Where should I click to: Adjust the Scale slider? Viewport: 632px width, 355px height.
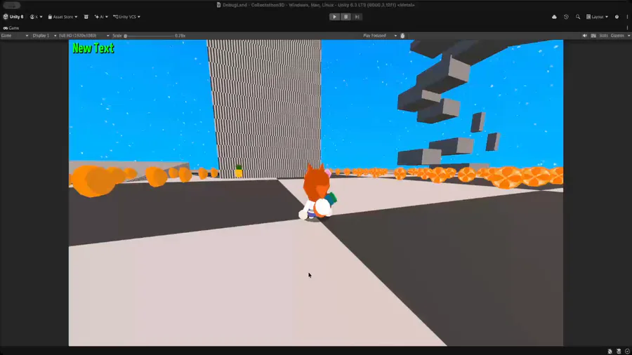coord(149,36)
